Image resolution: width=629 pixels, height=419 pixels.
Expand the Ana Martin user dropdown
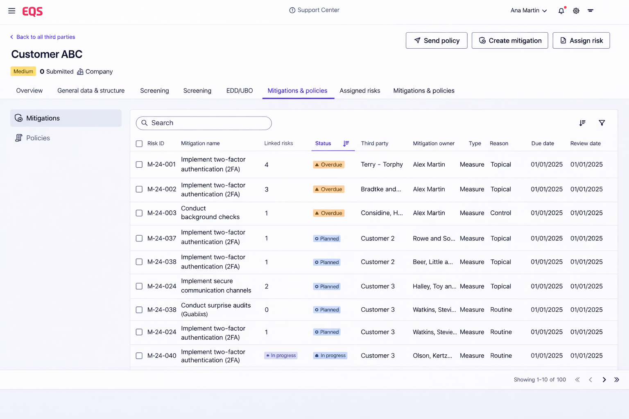pos(528,11)
